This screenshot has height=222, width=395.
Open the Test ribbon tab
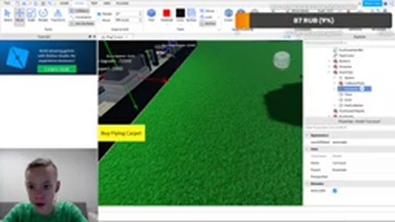click(94, 3)
